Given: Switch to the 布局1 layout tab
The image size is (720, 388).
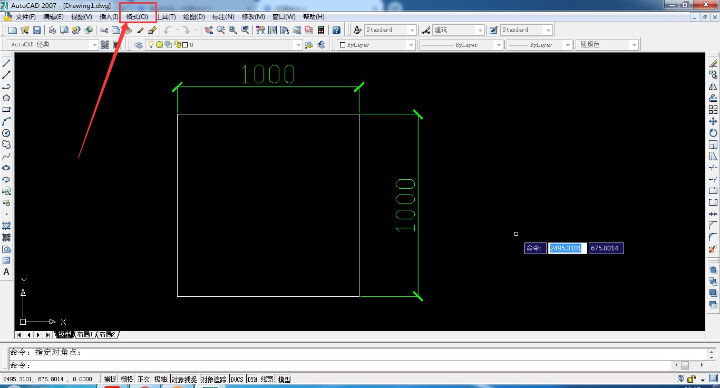Looking at the screenshot, I should 84,335.
